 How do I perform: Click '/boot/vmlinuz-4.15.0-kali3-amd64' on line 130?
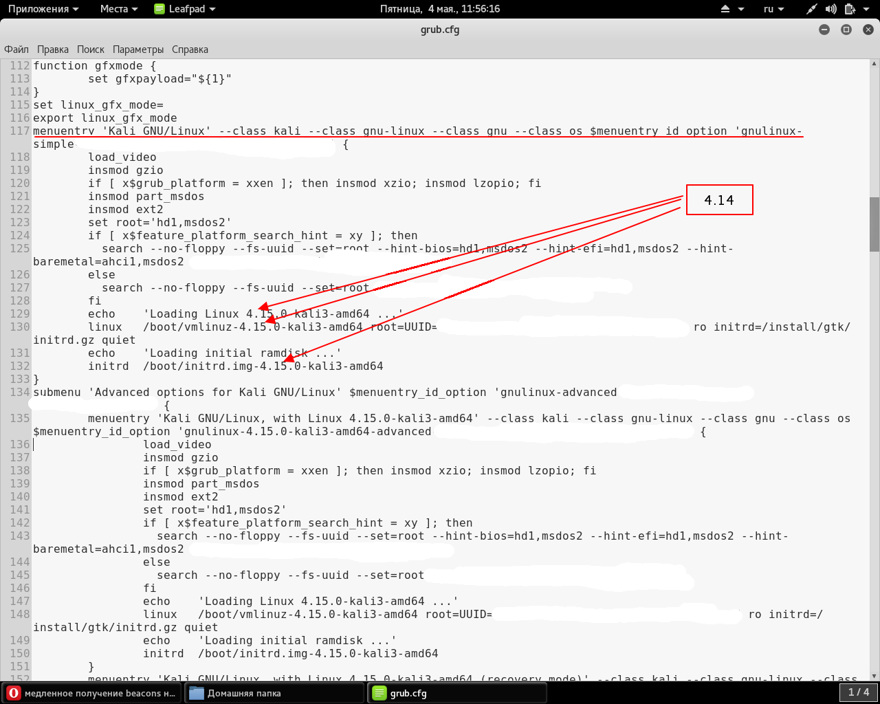[253, 327]
